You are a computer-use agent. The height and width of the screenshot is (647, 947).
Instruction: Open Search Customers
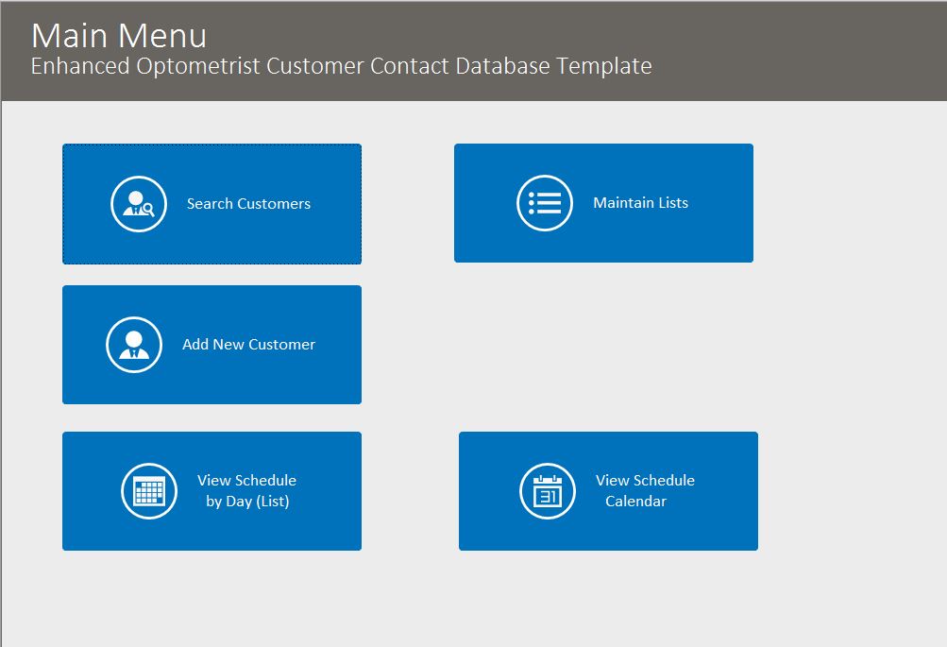click(212, 204)
